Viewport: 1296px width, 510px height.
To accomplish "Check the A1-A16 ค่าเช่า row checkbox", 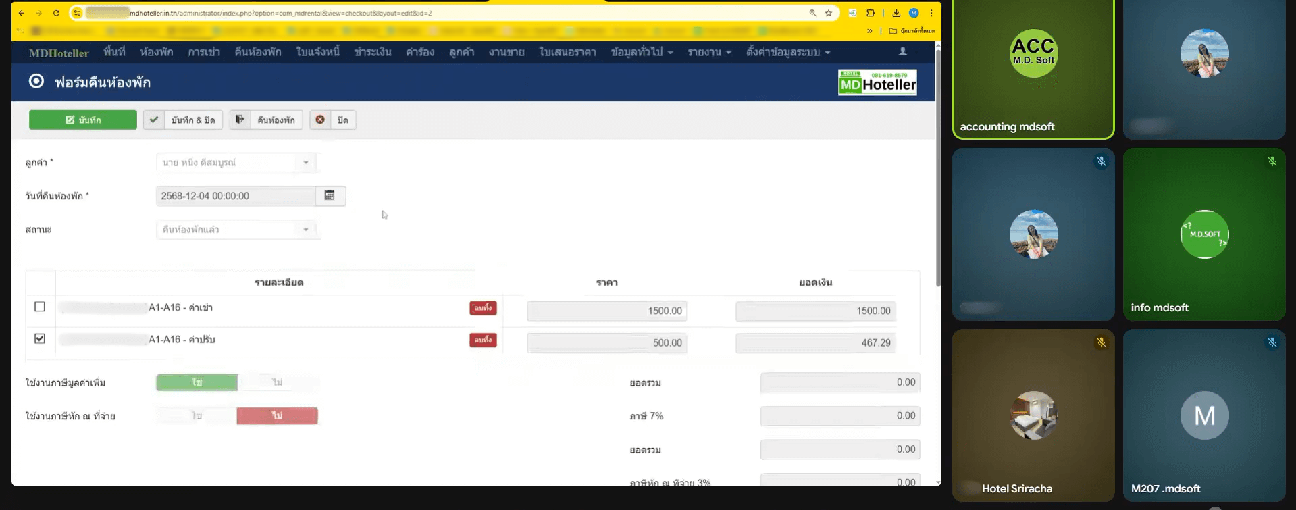I will (40, 307).
